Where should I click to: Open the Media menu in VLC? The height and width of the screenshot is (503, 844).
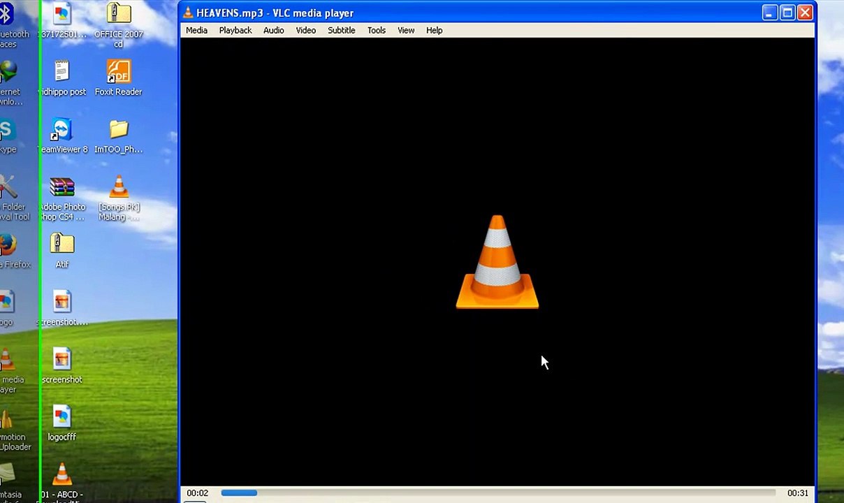(x=196, y=30)
